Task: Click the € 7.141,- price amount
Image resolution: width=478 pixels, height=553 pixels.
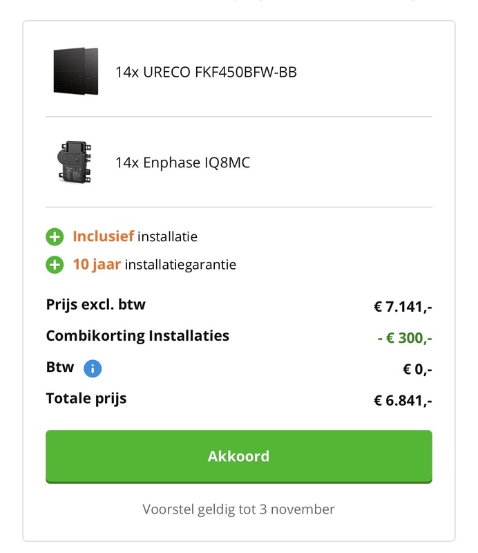Action: (403, 307)
